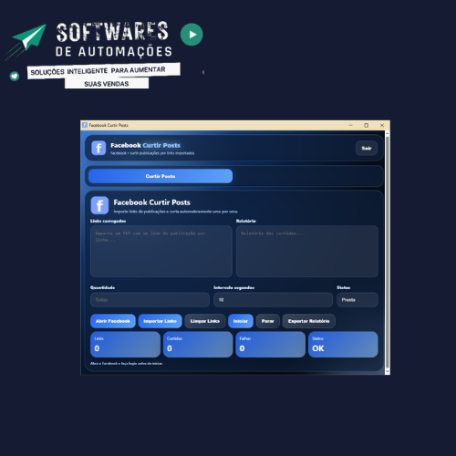The width and height of the screenshot is (456, 456).
Task: Click the Status field showing Pronto
Action: coord(358,300)
